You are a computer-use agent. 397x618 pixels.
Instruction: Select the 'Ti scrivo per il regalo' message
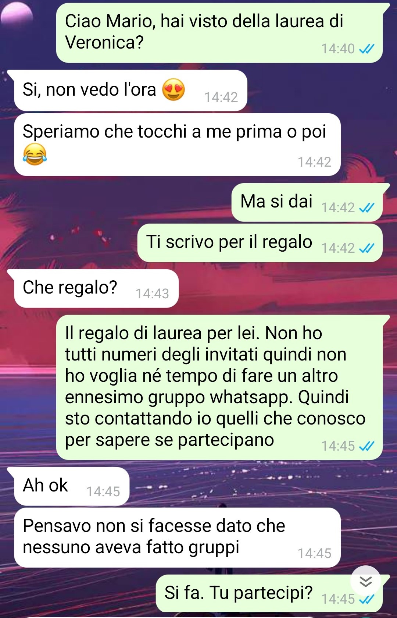click(x=260, y=243)
